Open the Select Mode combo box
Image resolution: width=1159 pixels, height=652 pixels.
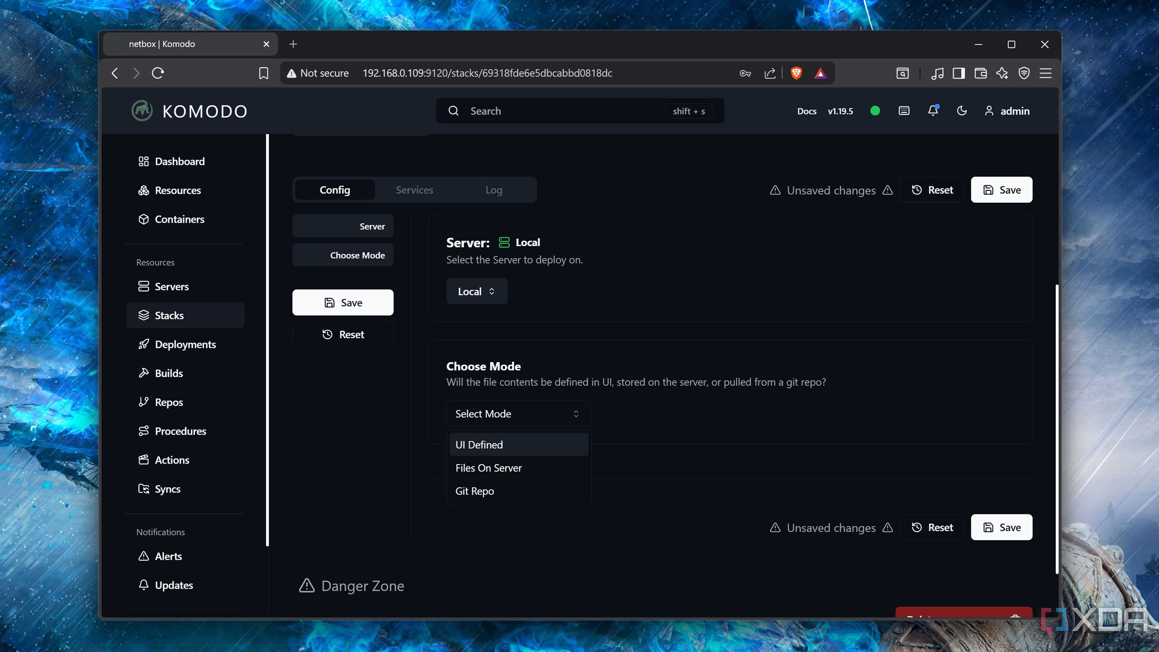(518, 414)
